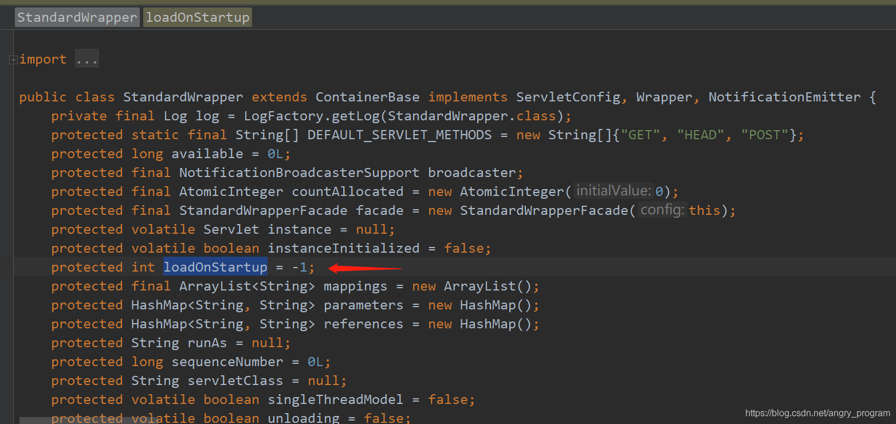The image size is (896, 424).
Task: Click the instanceInitialized variable name
Action: [x=344, y=248]
